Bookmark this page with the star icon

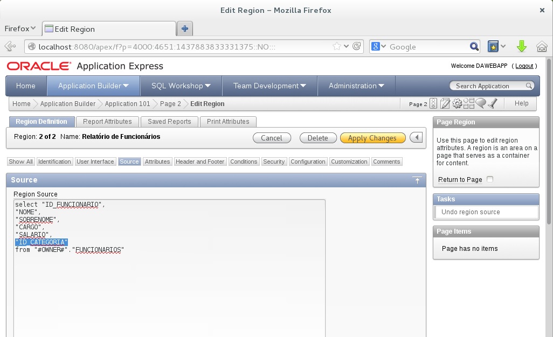pos(337,47)
